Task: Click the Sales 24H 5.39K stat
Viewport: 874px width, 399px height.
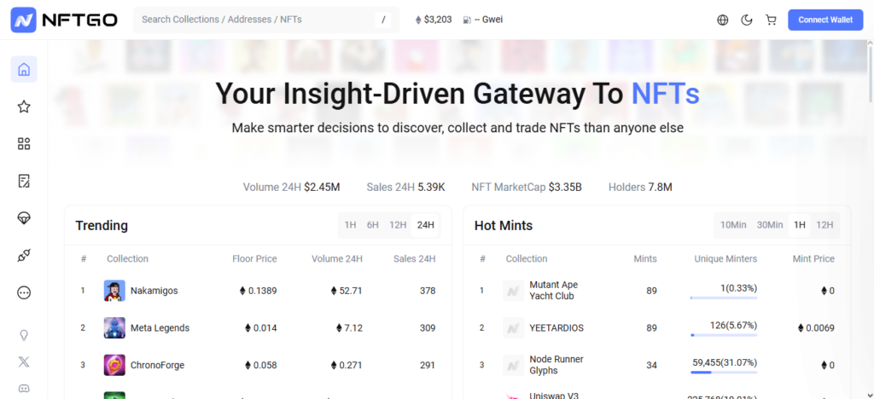Action: [x=405, y=187]
